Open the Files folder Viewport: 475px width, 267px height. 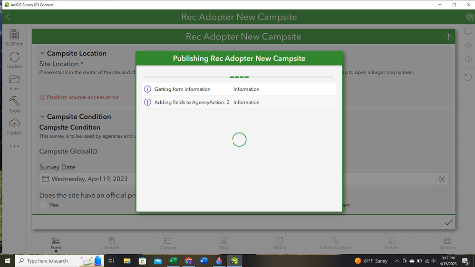(x=14, y=83)
